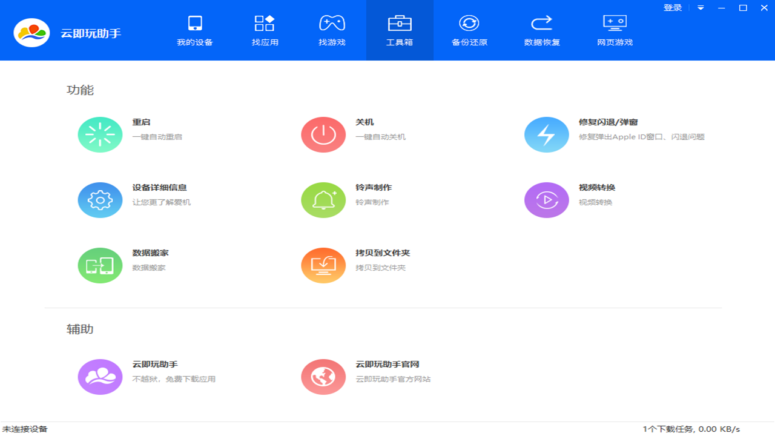The image size is (775, 436).
Task: Select the 数据搬家 data migration icon
Action: [x=100, y=265]
